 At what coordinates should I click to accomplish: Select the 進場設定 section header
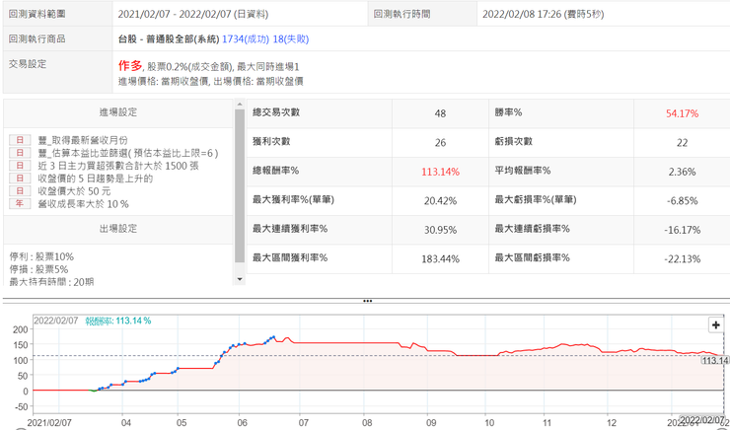(x=117, y=113)
